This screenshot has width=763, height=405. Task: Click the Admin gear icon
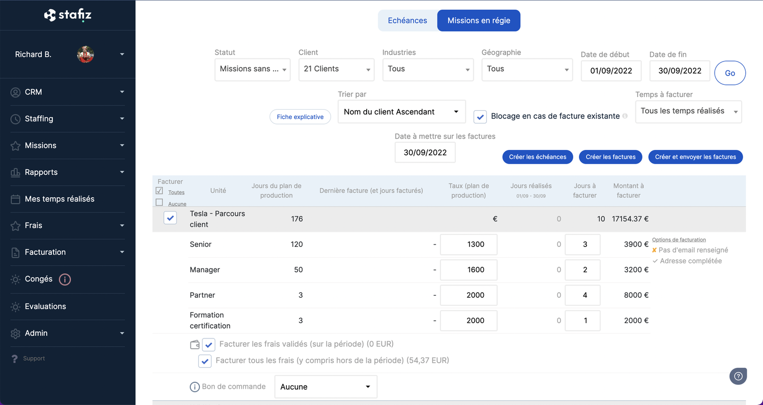15,333
